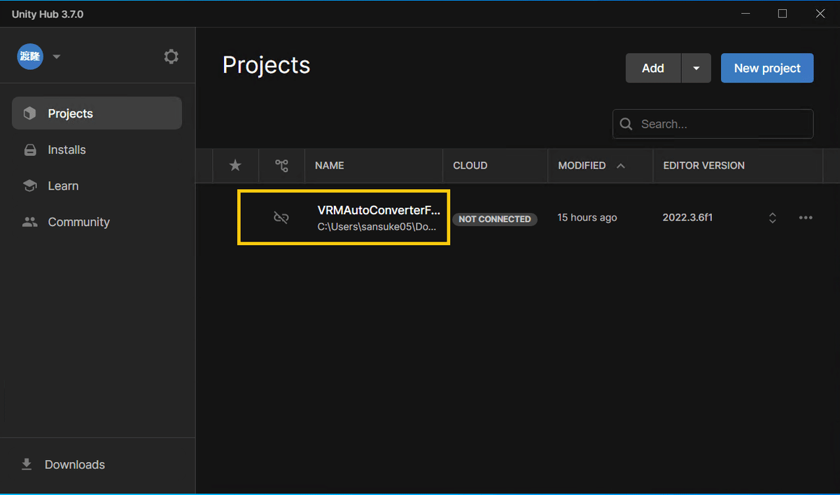Sort projects by MODIFIED column

[x=582, y=166]
